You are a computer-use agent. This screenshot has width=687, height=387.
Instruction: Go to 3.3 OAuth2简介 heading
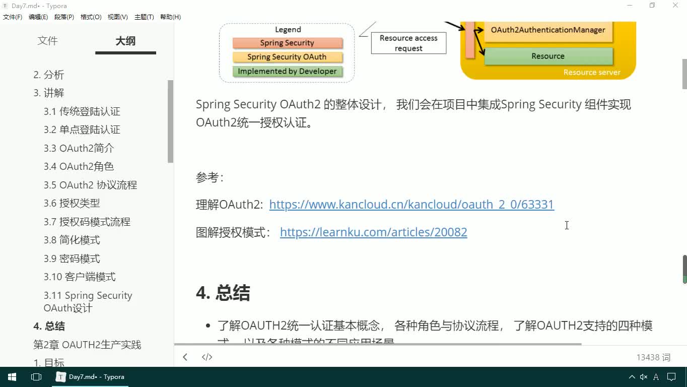coord(79,148)
